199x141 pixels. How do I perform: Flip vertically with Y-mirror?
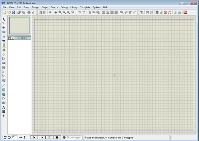[25, 137]
